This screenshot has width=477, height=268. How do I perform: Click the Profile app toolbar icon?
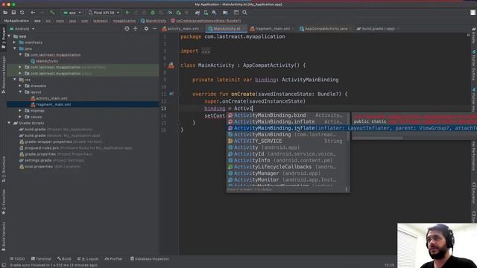170,13
